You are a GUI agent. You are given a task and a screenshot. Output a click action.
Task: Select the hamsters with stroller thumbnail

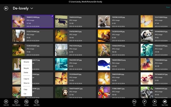pyautogui.click(x=104, y=21)
